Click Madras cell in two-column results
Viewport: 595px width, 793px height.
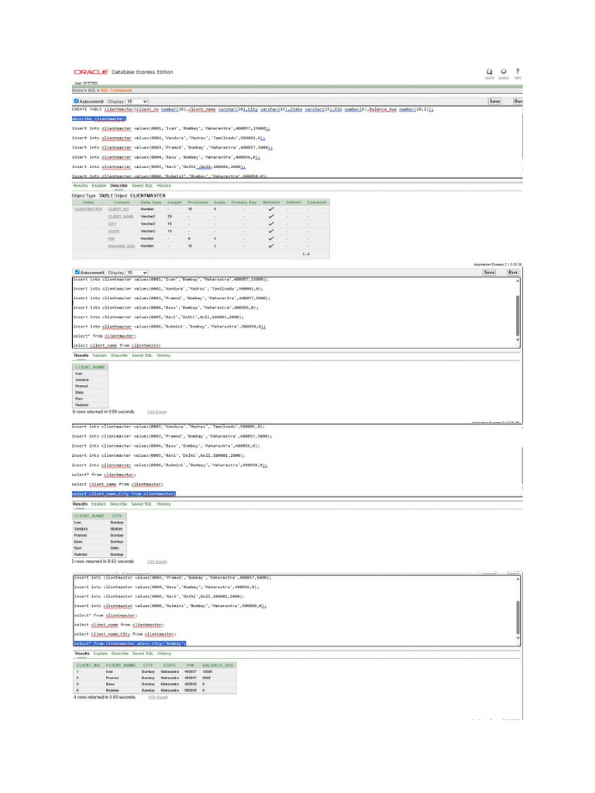click(116, 529)
